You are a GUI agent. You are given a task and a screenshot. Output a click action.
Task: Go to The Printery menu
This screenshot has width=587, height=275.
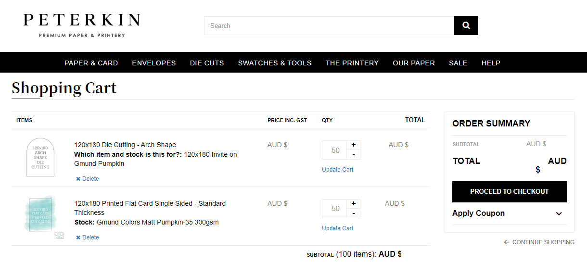pyautogui.click(x=352, y=63)
